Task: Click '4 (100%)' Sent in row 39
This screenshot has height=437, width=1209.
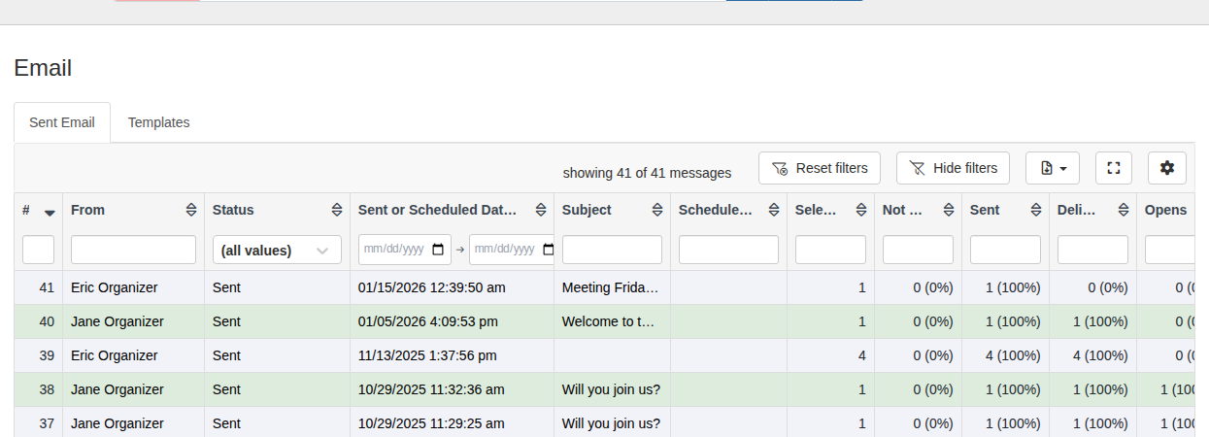Action: pos(1013,355)
